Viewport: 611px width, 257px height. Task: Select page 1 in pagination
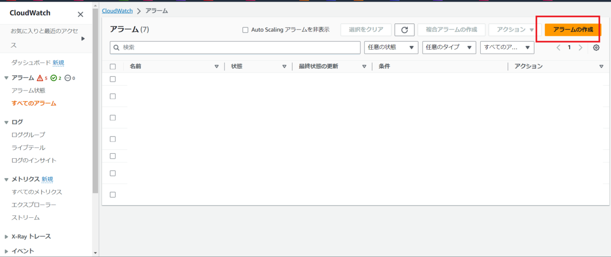569,47
